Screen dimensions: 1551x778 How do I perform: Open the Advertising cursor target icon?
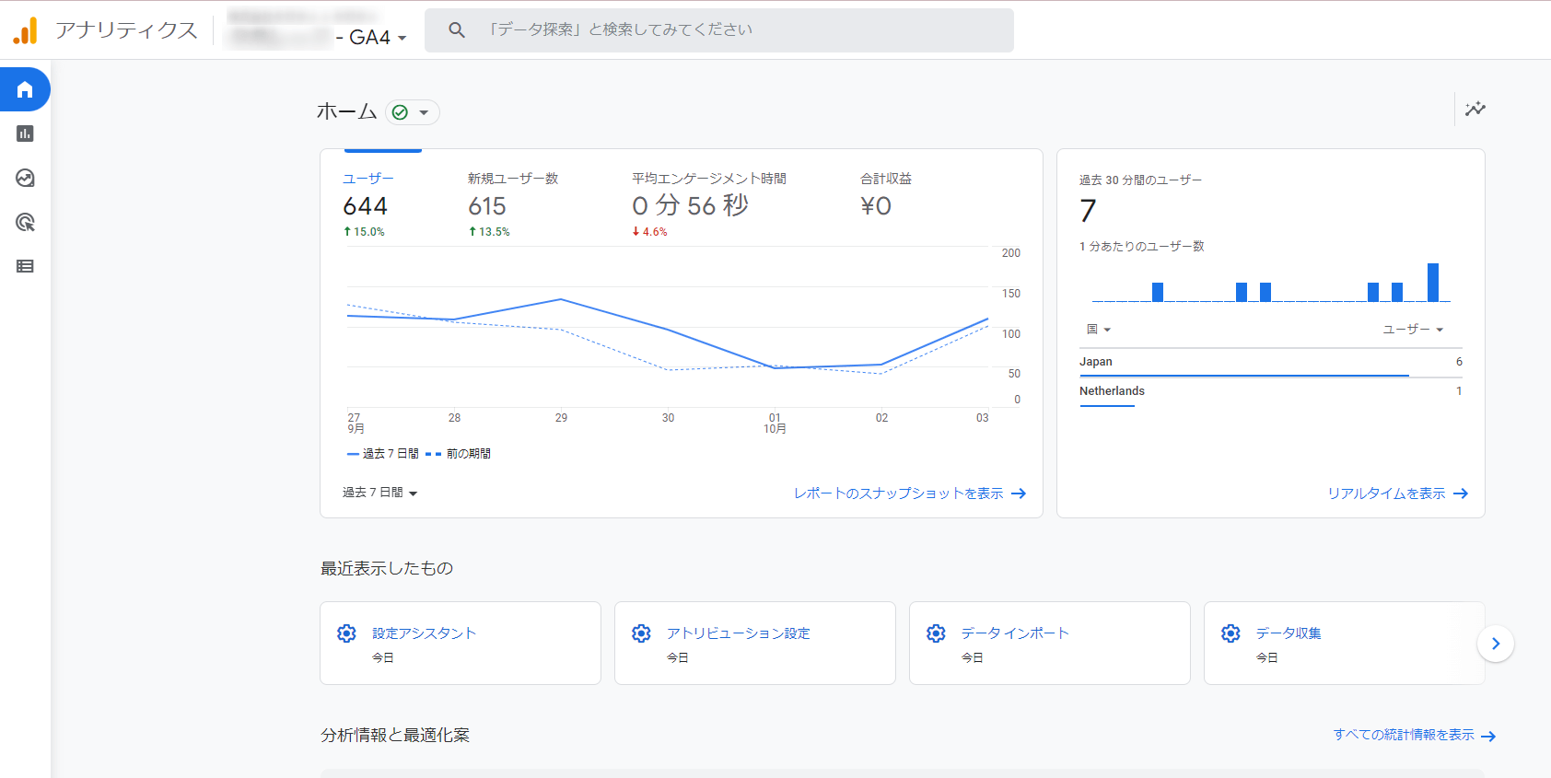[25, 222]
